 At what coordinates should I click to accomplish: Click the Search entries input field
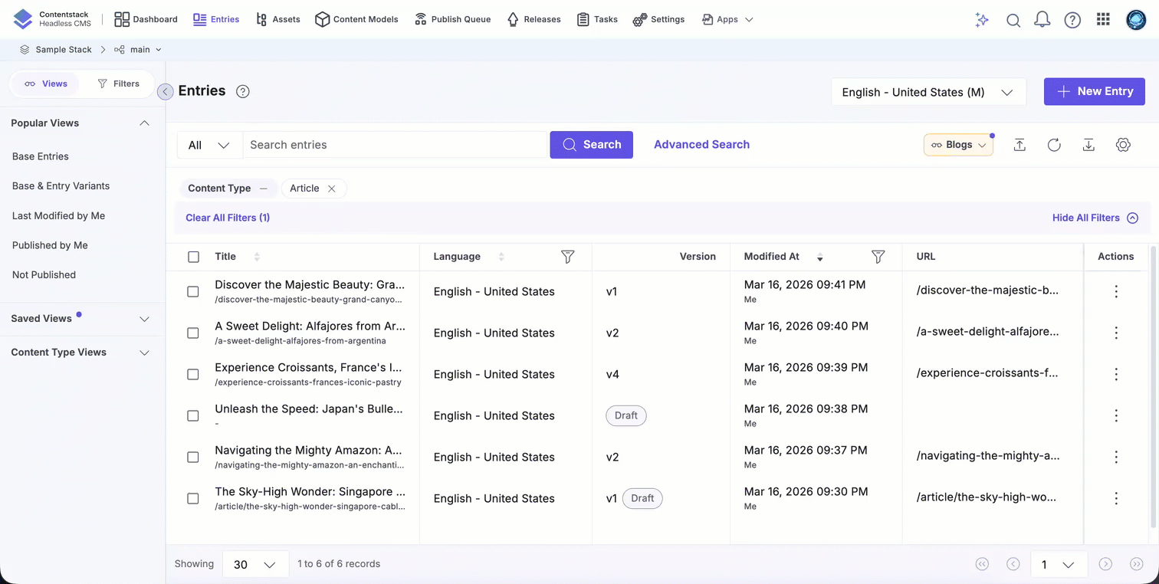coord(394,145)
